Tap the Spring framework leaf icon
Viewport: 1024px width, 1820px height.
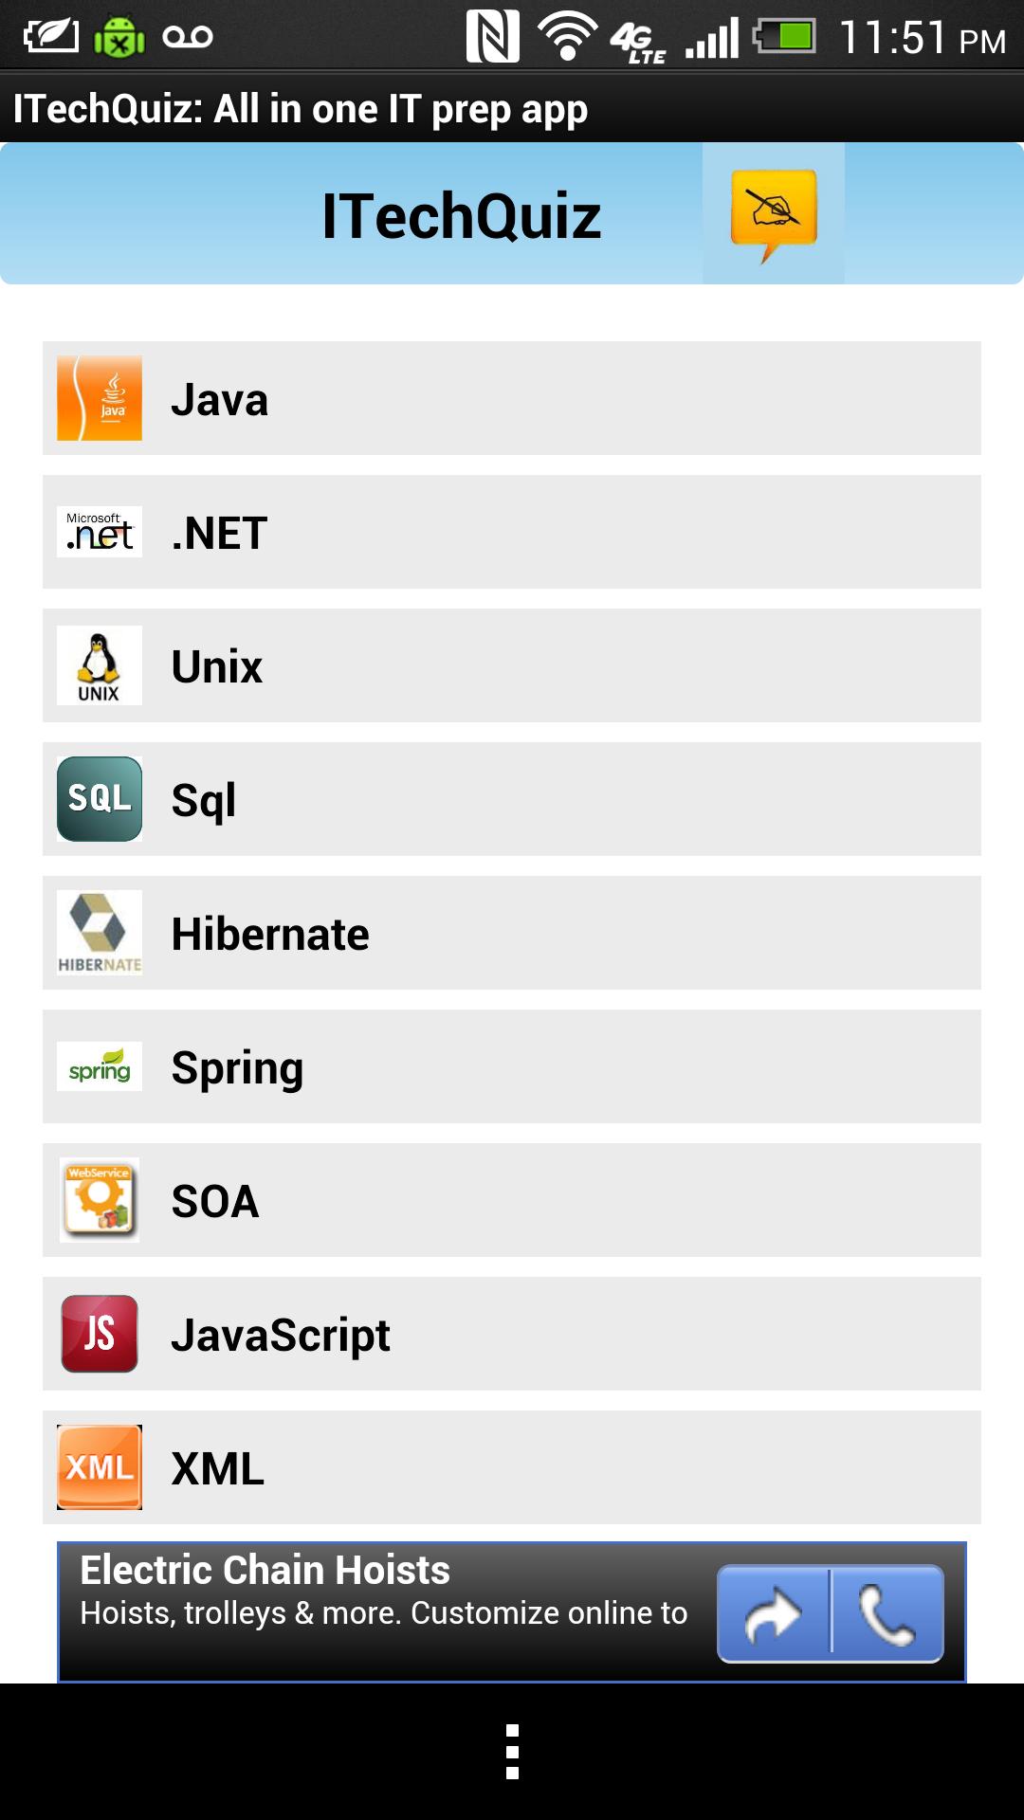pos(99,1067)
